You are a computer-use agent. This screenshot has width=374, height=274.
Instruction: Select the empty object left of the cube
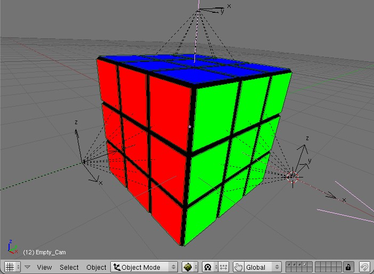[x=84, y=160]
